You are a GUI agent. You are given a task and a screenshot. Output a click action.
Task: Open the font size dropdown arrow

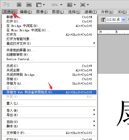124,19
